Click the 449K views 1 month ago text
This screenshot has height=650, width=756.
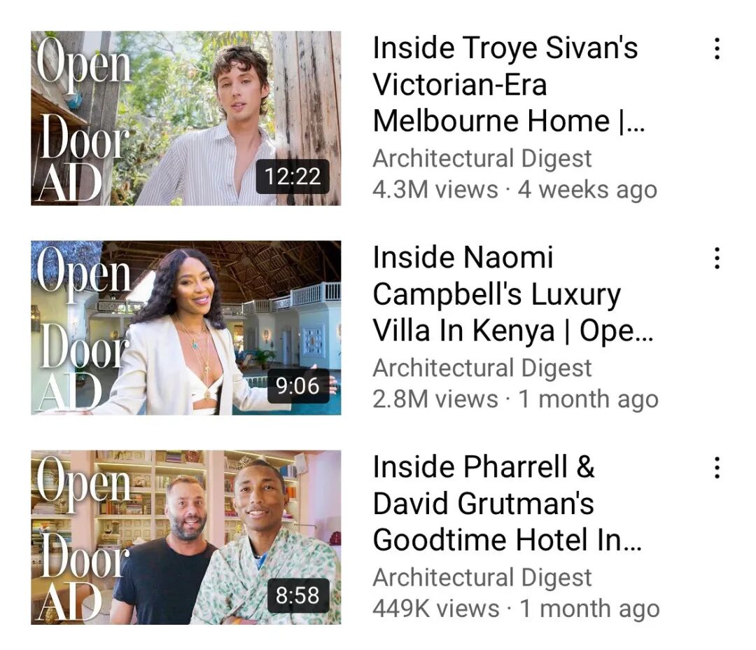coord(516,609)
